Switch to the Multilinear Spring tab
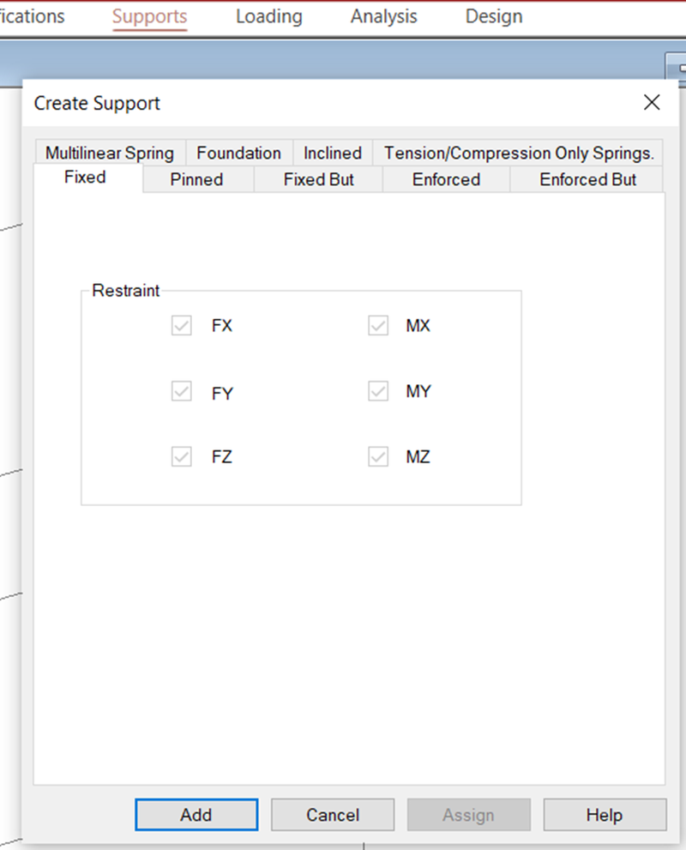This screenshot has height=850, width=686. [x=110, y=153]
